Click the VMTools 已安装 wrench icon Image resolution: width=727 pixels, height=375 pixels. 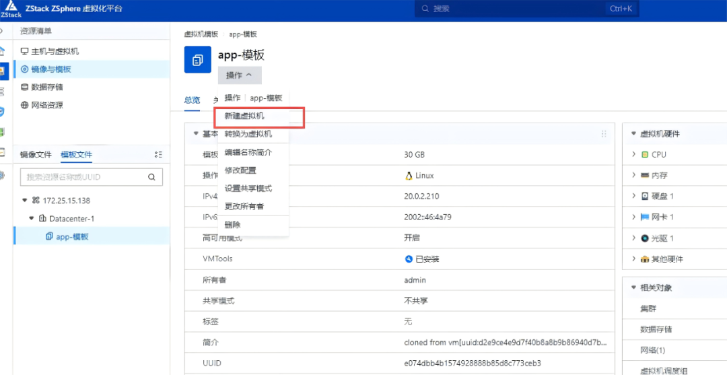[x=409, y=259]
